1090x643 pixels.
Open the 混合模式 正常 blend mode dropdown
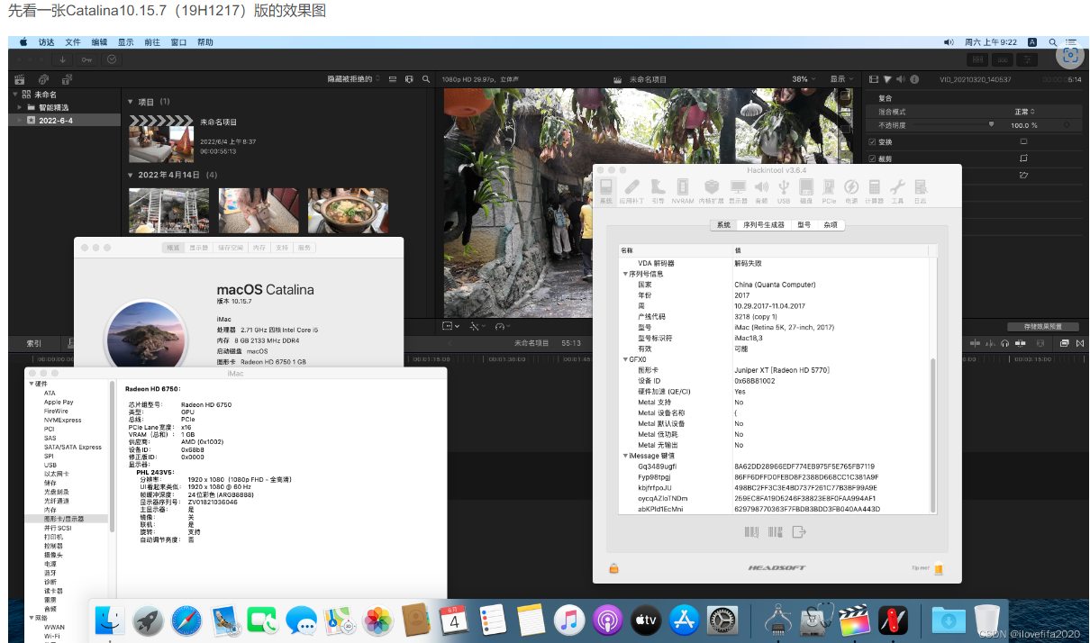1024,112
